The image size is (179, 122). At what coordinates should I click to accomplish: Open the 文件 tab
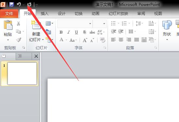(x=9, y=14)
